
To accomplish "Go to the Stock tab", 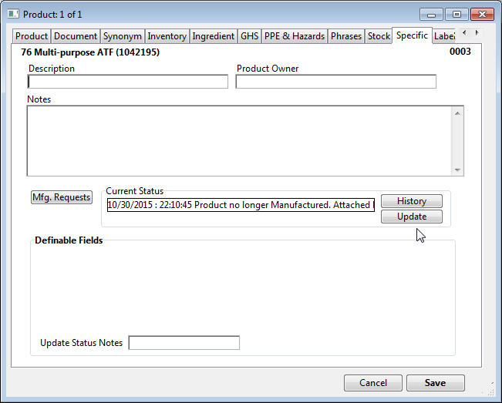I will coord(379,36).
